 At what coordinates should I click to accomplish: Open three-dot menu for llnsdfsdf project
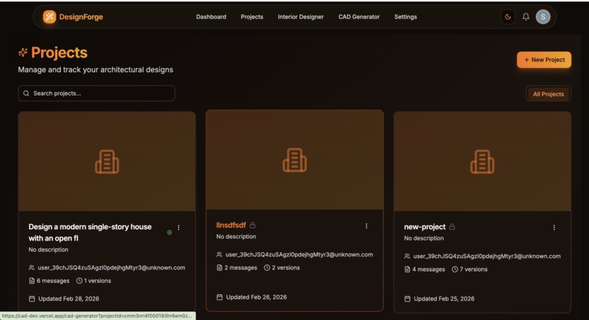[366, 226]
